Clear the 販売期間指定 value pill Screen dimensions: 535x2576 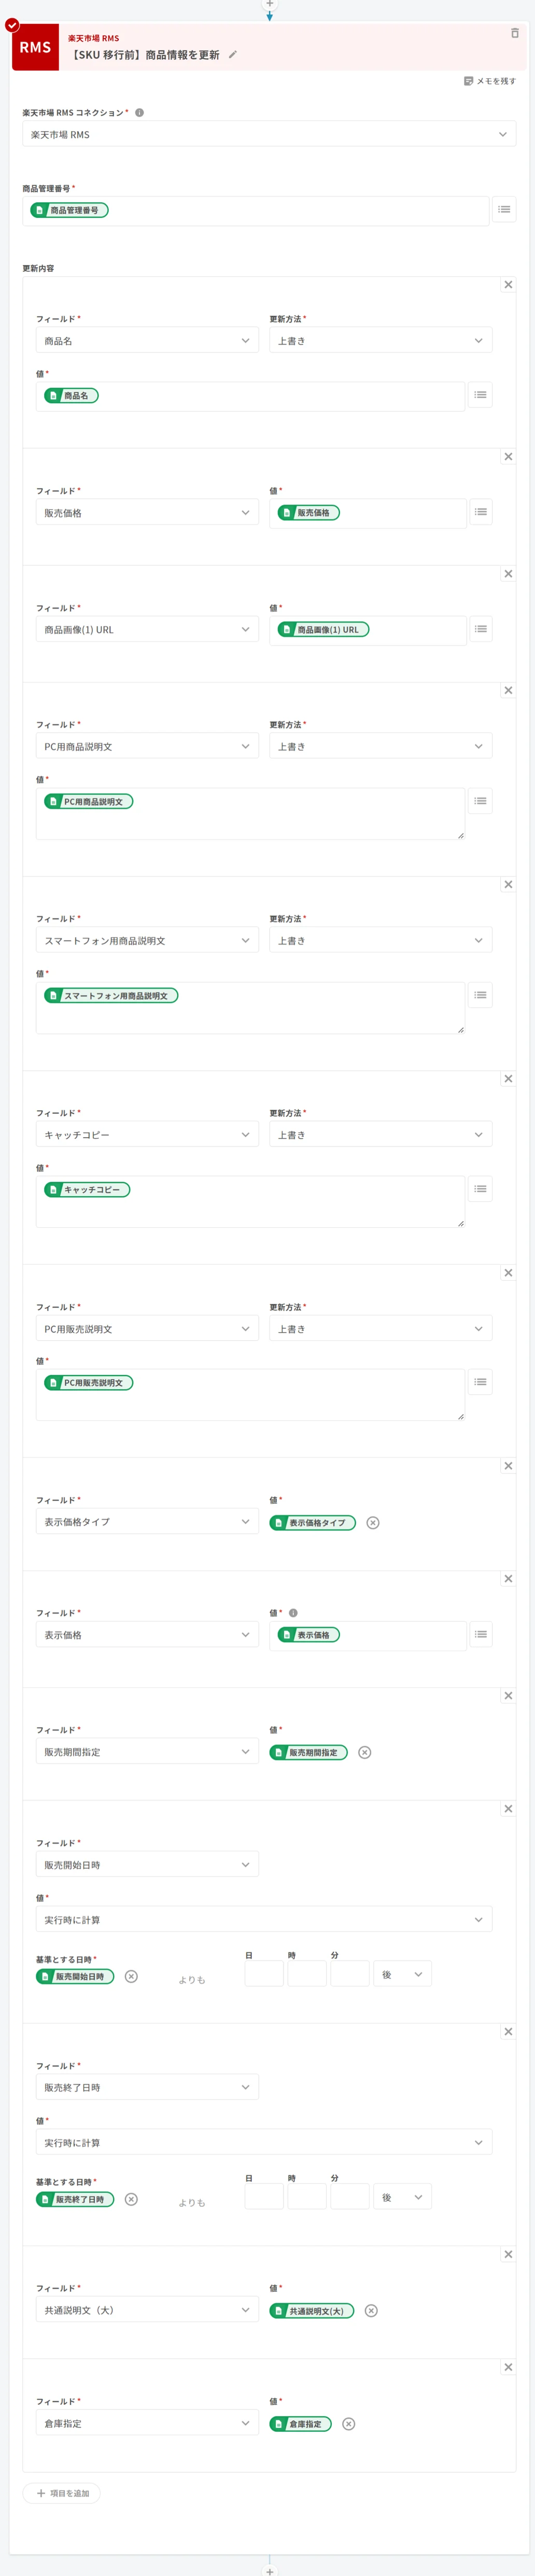pyautogui.click(x=365, y=1752)
